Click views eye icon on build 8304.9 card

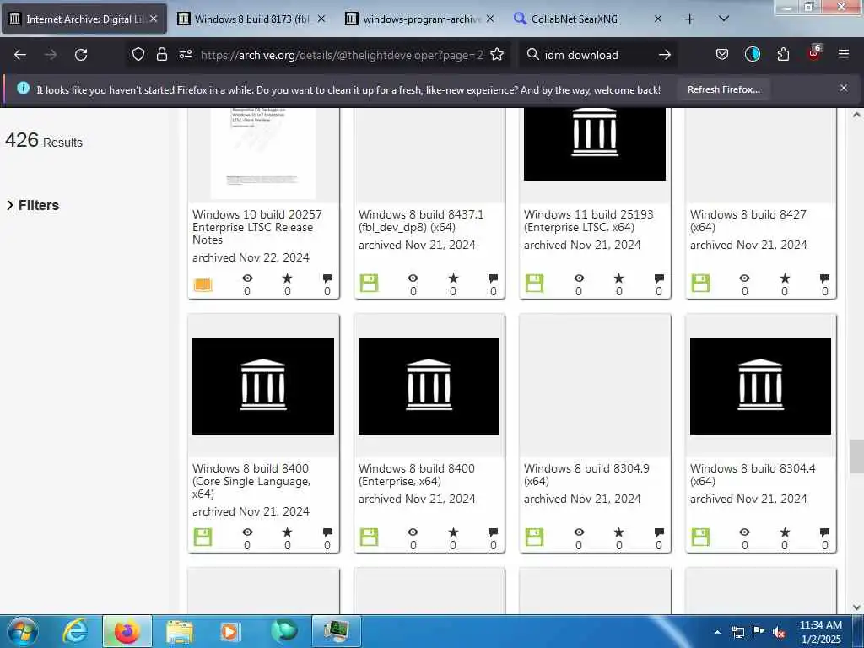coord(579,532)
